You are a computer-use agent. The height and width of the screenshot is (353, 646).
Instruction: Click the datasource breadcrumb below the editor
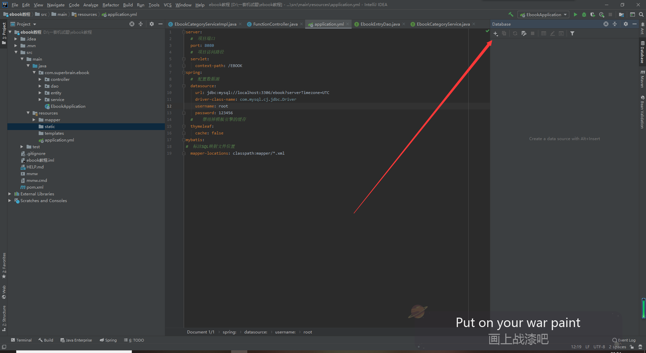click(256, 332)
